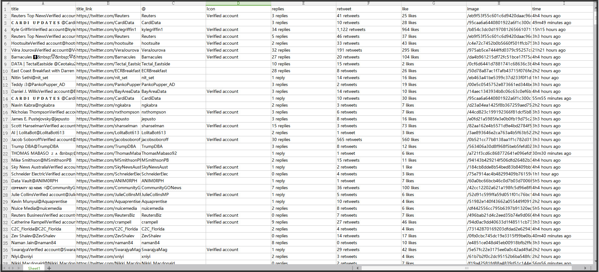Select the '560 likes' cell
599x272 pixels.
point(434,139)
